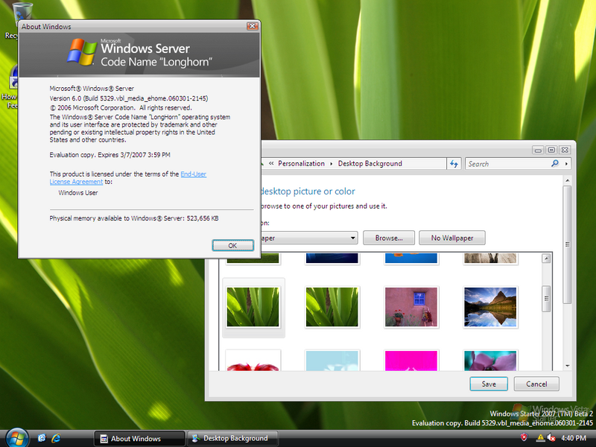
Task: Click the window's outer scroll up arrow
Action: tap(567, 180)
